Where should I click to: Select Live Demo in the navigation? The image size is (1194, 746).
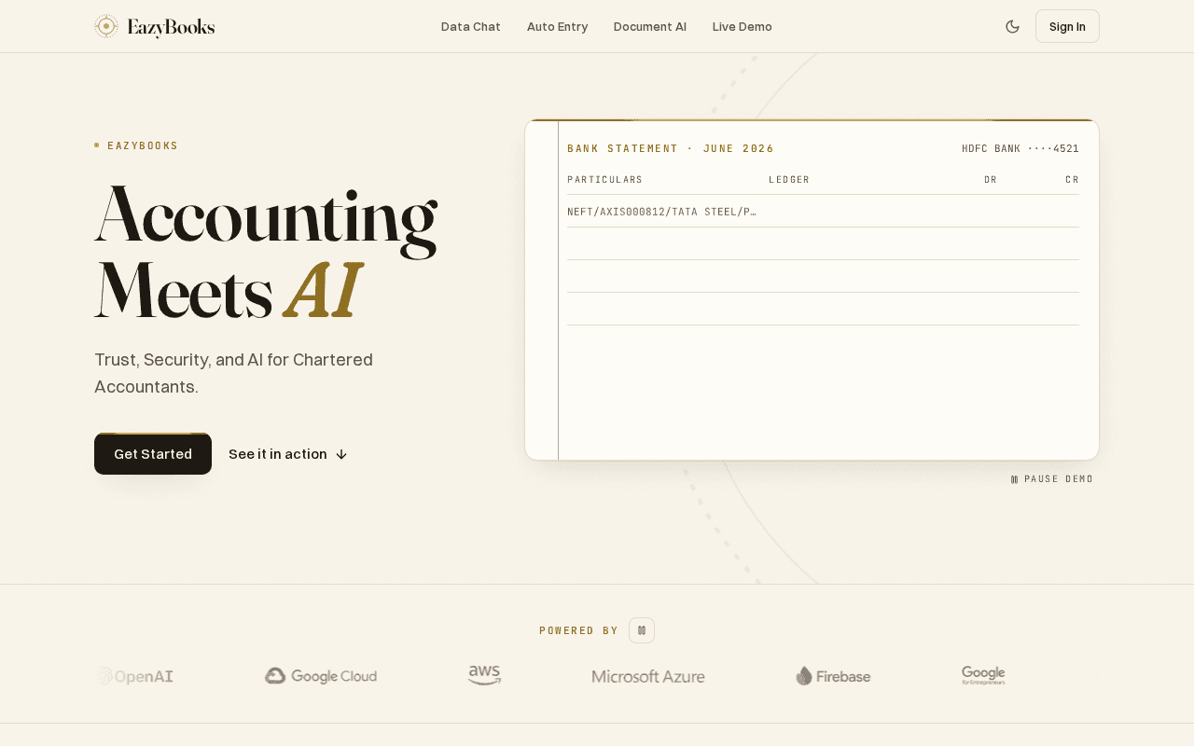pos(743,26)
